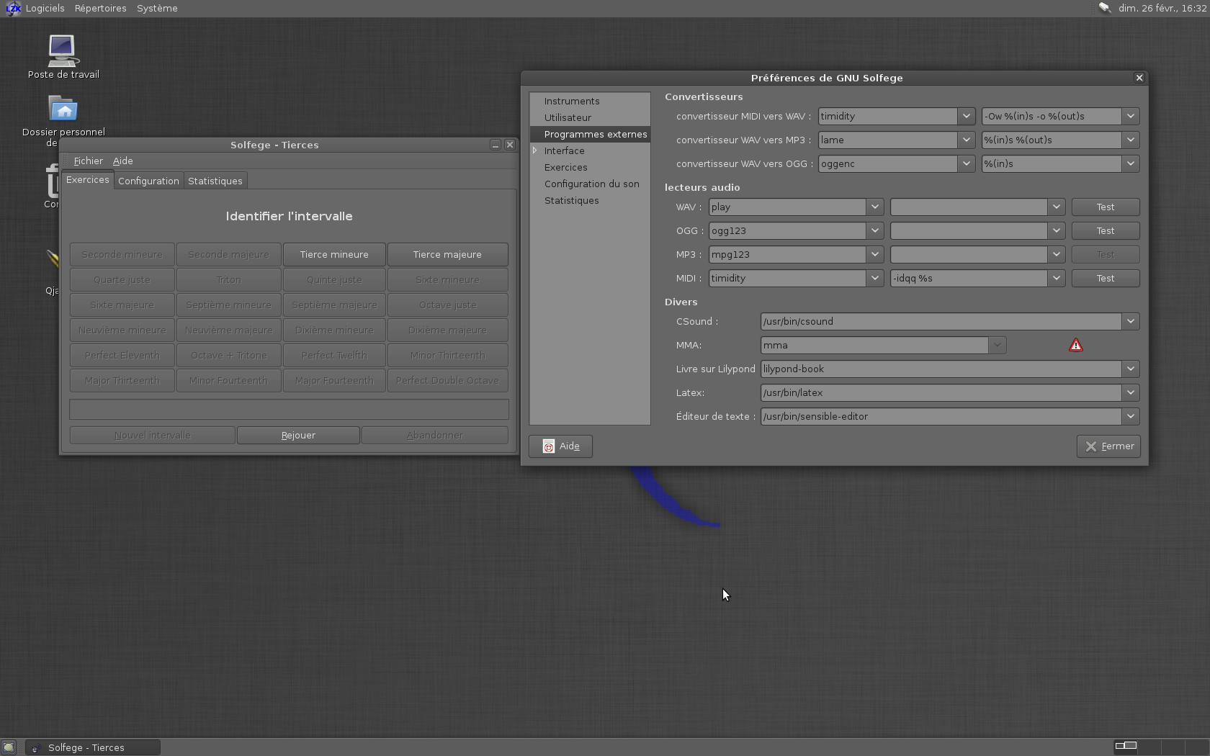Open MIDI player options dropdown
This screenshot has height=756, width=1210.
tap(1056, 278)
